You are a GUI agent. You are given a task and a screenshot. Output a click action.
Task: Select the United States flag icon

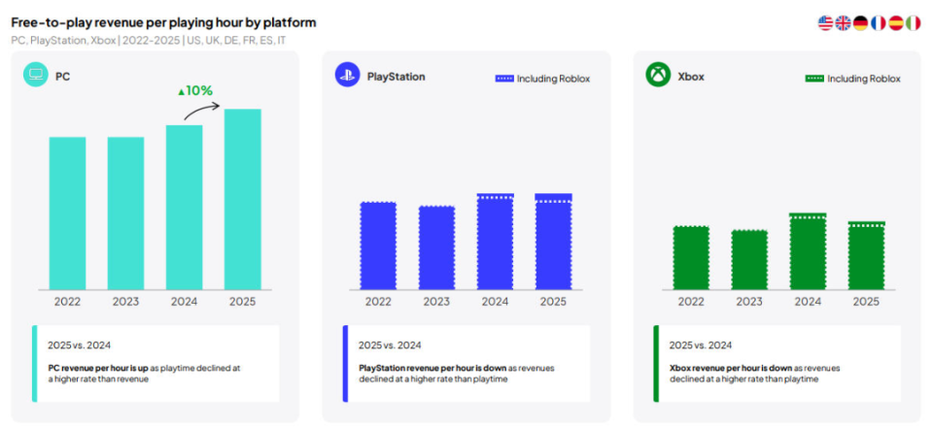pos(826,23)
